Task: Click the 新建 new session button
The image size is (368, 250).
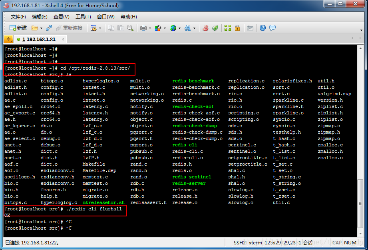Action: [18, 28]
